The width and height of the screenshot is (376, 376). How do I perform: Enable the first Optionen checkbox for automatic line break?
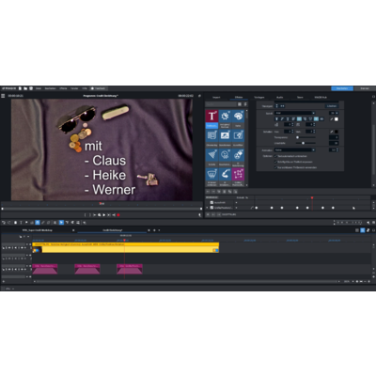pos(275,156)
